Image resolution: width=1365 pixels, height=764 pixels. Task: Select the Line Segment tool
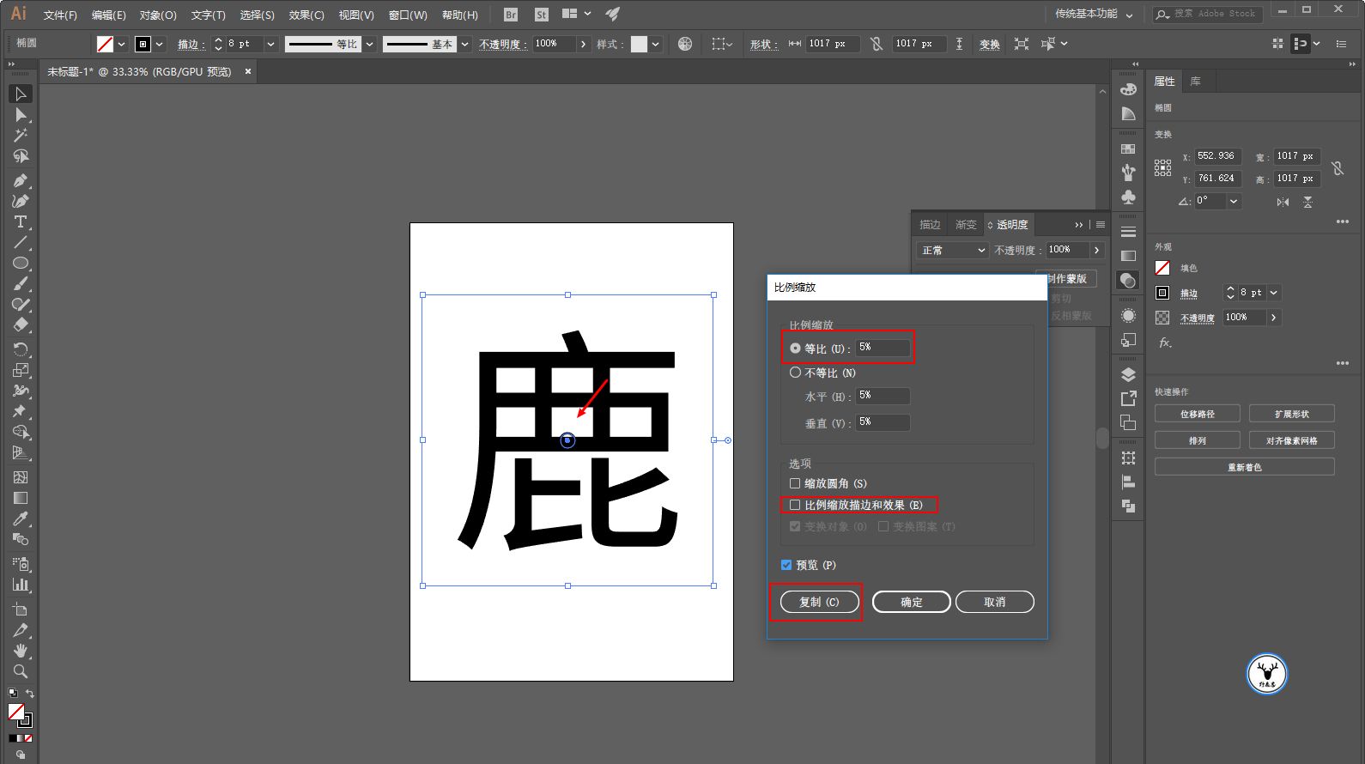point(21,242)
